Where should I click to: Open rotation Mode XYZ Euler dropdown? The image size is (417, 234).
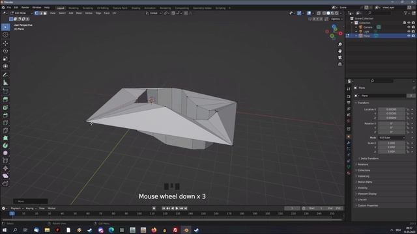tap(392, 138)
